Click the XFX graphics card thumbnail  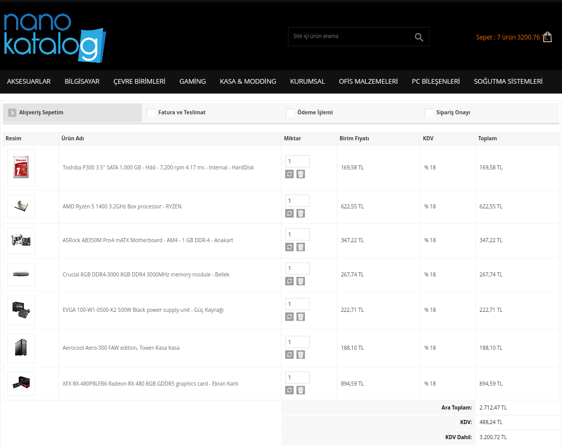pos(21,383)
